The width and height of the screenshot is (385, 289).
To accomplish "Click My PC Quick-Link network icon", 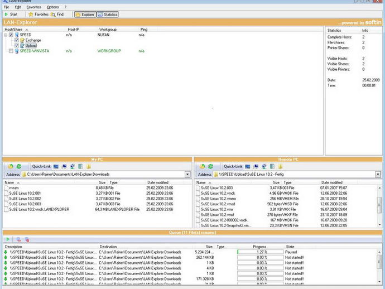I will coord(72,166).
